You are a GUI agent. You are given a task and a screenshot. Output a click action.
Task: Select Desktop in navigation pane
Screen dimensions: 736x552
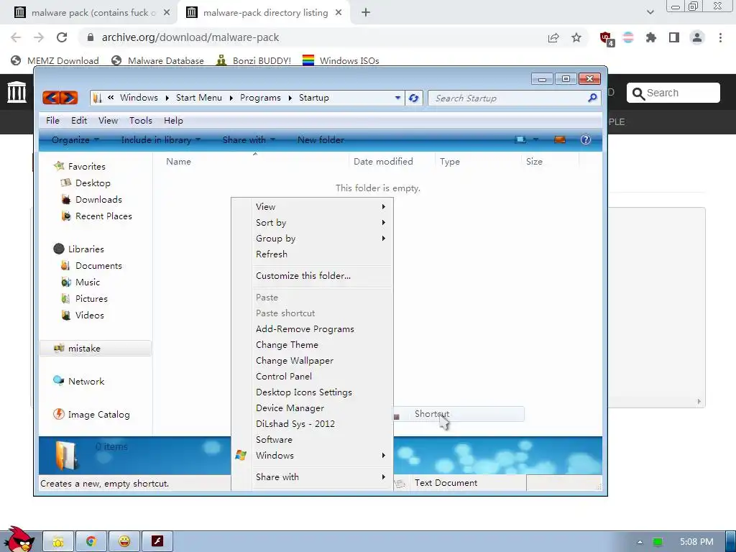(93, 183)
